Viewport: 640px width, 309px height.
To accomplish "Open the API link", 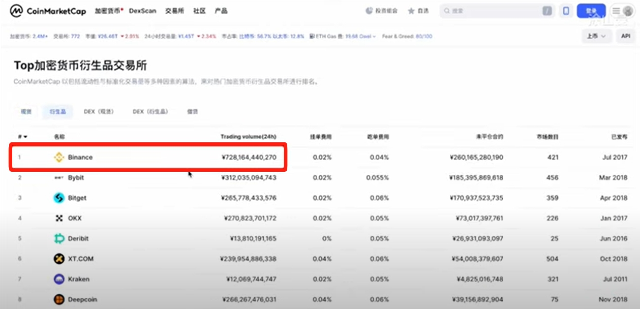I will point(625,36).
